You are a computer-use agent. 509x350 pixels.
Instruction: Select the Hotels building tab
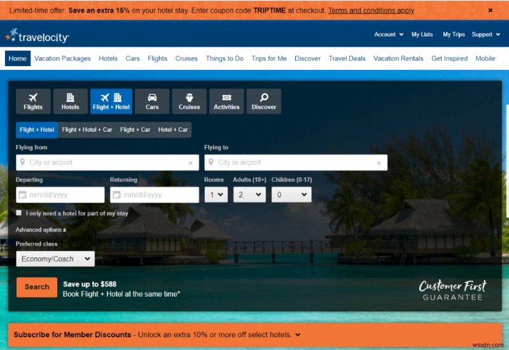tap(71, 101)
